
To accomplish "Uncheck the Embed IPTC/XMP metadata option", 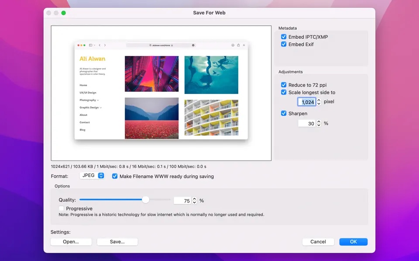I will pos(284,37).
